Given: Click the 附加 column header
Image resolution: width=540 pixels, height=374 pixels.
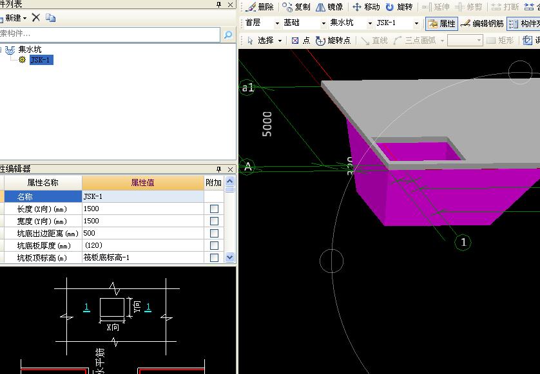Looking at the screenshot, I should [x=213, y=183].
